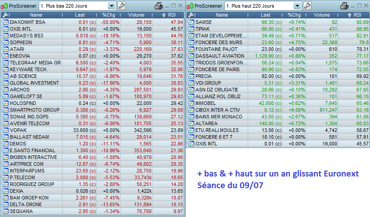The height and width of the screenshot is (217, 370).
Task: Sort left table by Name column
Action: point(36,15)
